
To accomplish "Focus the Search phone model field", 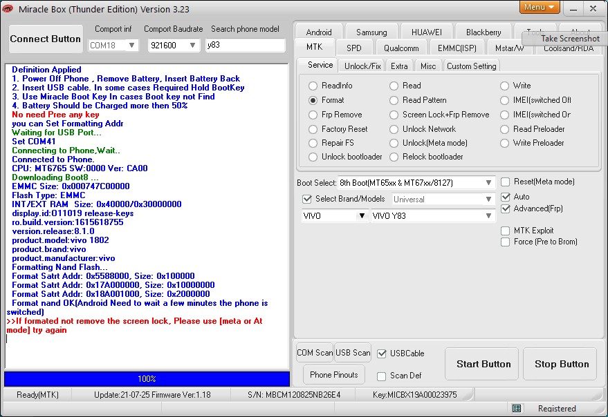I will click(245, 45).
